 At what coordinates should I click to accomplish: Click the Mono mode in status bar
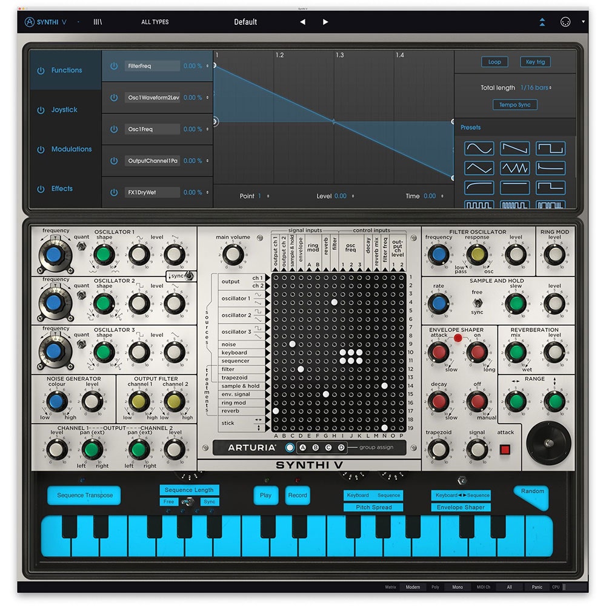(x=457, y=587)
